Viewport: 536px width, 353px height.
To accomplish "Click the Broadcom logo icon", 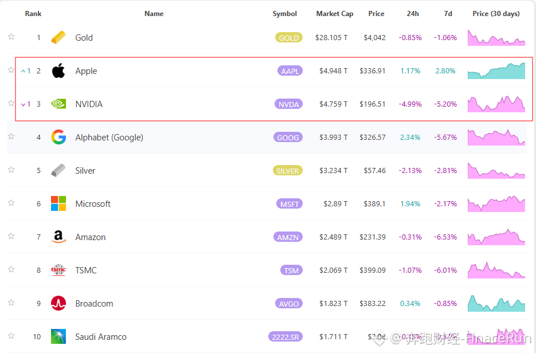I will click(58, 303).
